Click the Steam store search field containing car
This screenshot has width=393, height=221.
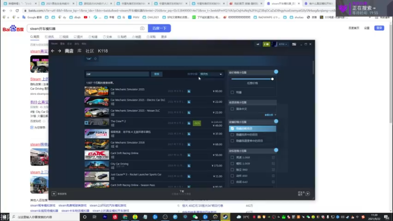tap(117, 74)
